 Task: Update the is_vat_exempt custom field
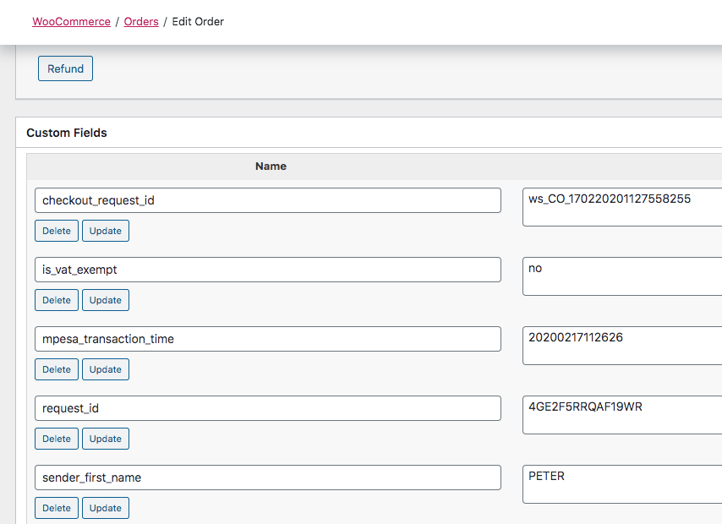[x=106, y=300]
